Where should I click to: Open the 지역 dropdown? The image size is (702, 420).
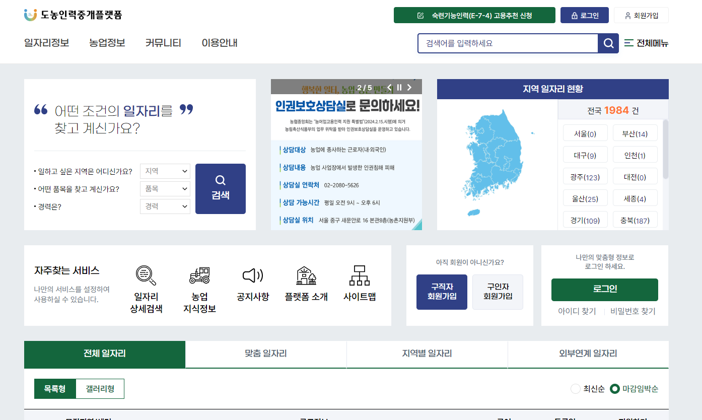pyautogui.click(x=165, y=171)
